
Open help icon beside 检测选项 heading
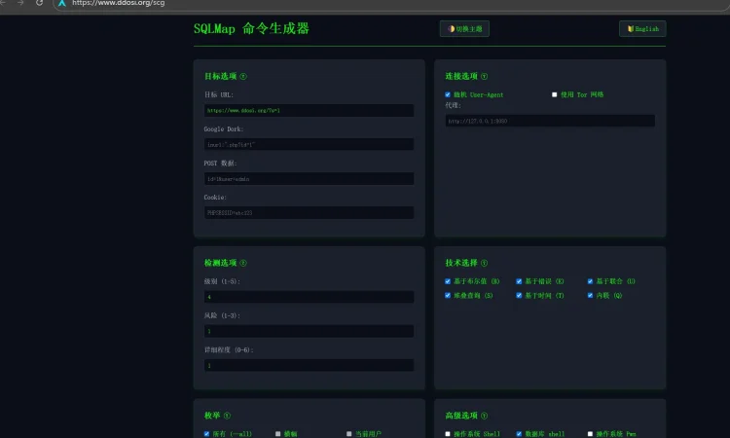(x=243, y=263)
